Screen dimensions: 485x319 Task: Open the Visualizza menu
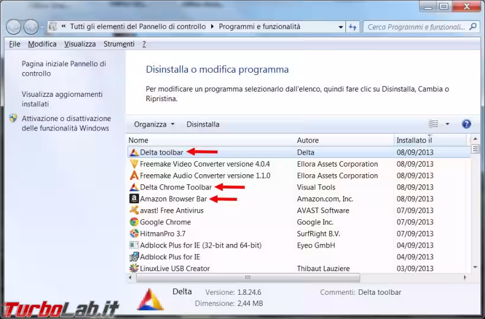80,44
